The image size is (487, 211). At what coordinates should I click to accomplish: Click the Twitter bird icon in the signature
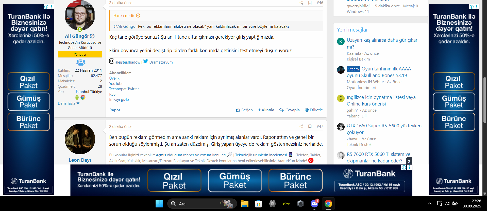(x=146, y=61)
